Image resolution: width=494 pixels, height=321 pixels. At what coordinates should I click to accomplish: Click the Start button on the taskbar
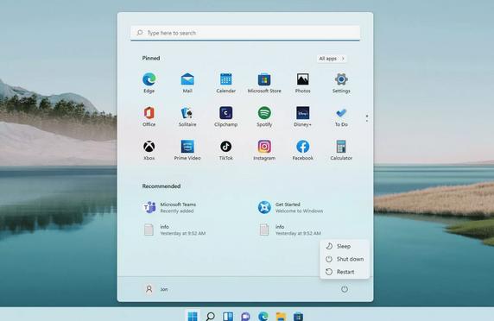(193, 316)
